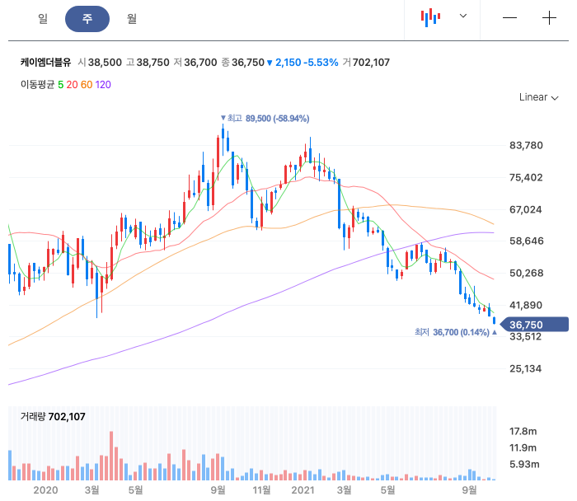The image size is (577, 501).
Task: Click the current price tag 36,750
Action: pyautogui.click(x=534, y=325)
